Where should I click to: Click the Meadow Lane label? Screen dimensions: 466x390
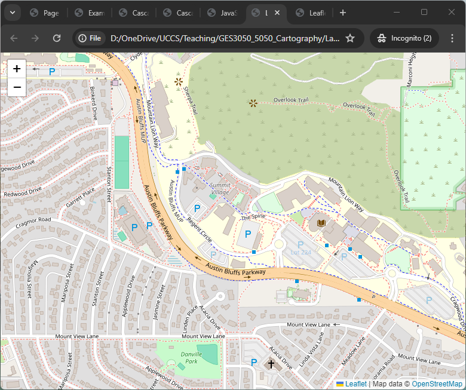click(x=353, y=351)
